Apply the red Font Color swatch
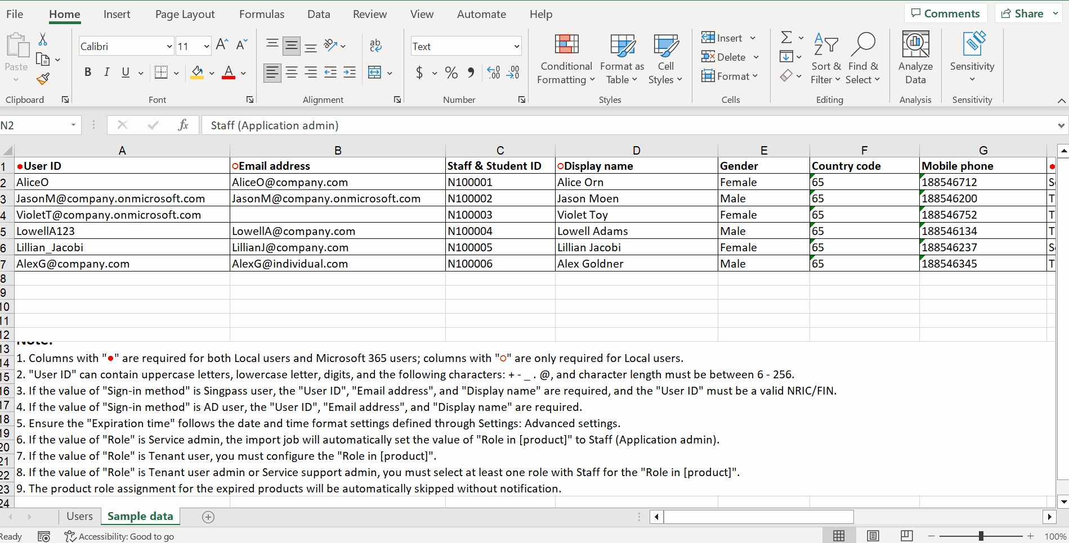Screen dimensions: 1069x543 (229, 73)
